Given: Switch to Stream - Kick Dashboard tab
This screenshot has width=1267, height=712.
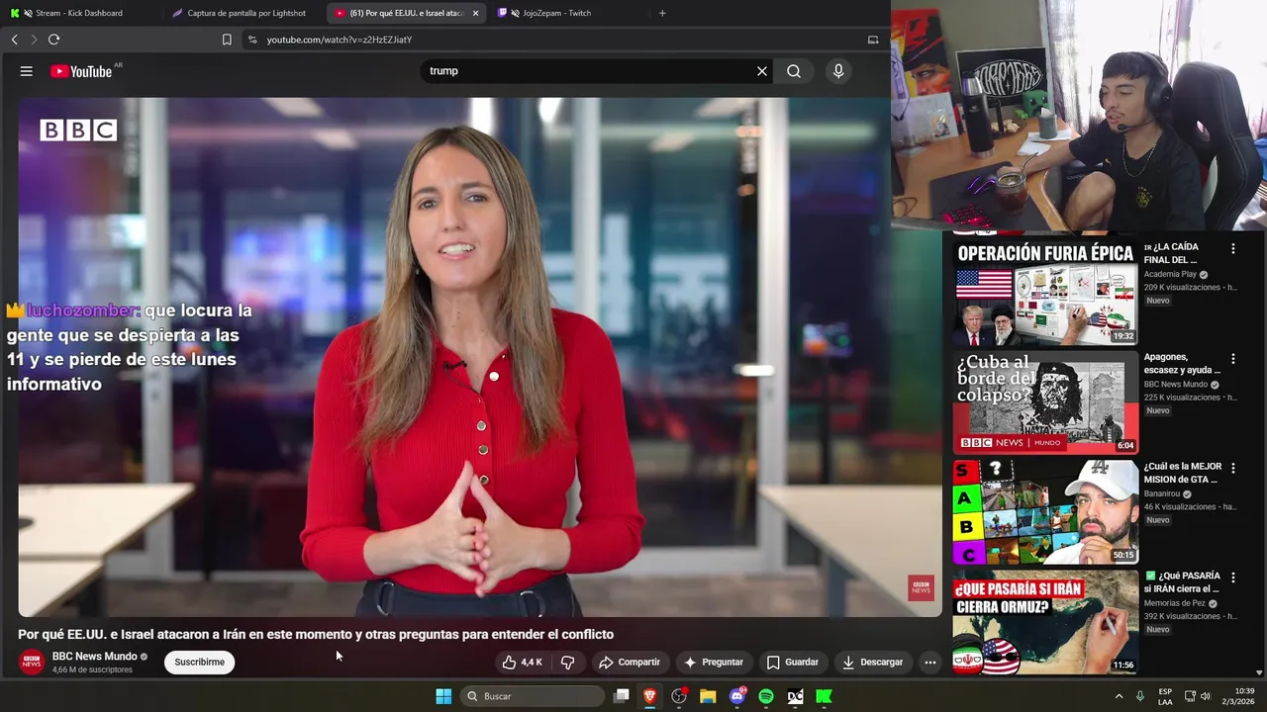Looking at the screenshot, I should (x=79, y=13).
